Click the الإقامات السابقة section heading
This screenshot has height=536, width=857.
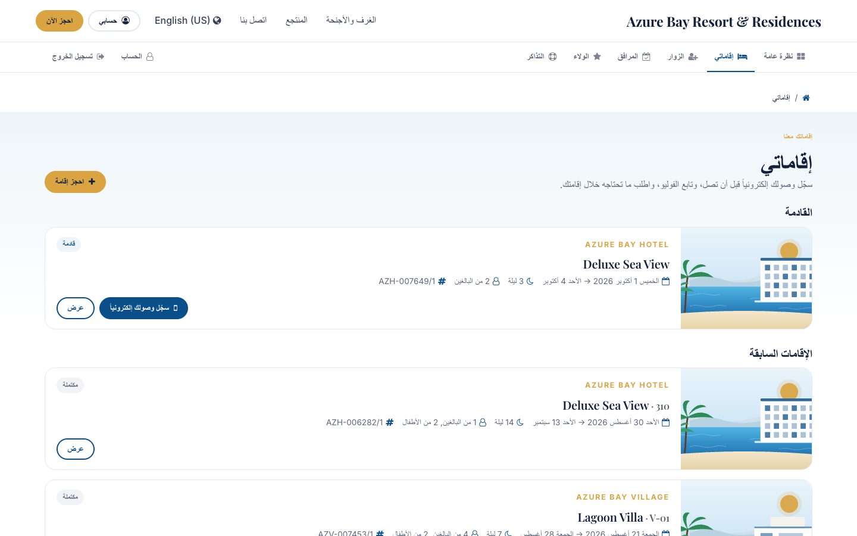tap(781, 354)
